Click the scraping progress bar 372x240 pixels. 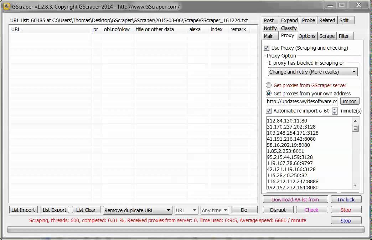[186, 229]
